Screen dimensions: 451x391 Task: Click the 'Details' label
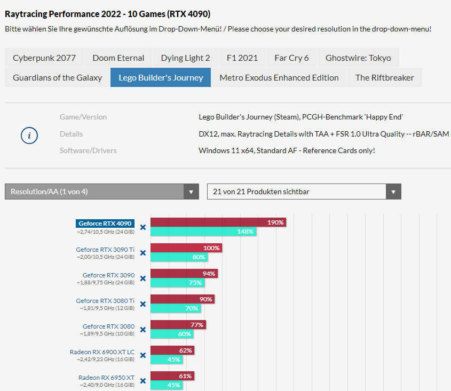71,134
